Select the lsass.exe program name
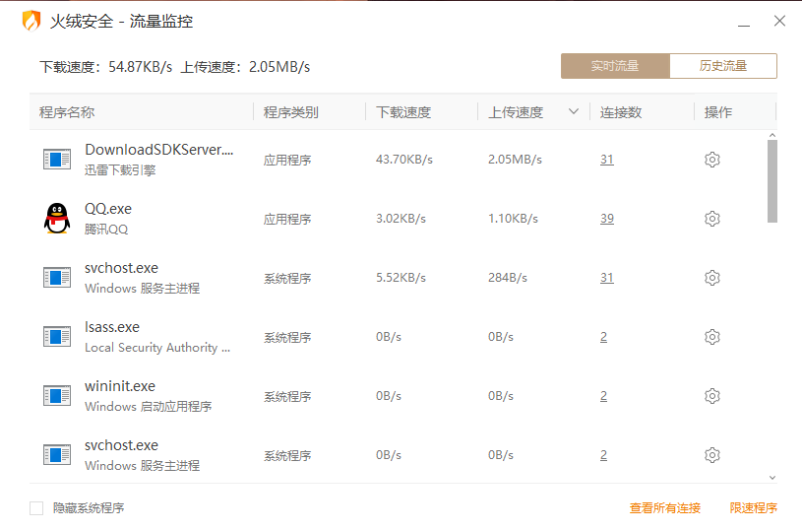This screenshot has width=802, height=530. pos(112,327)
